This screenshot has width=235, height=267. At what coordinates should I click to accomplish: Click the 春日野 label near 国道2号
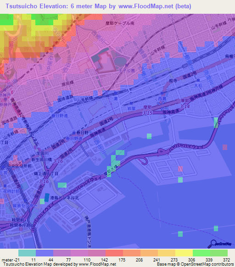coord(83,133)
